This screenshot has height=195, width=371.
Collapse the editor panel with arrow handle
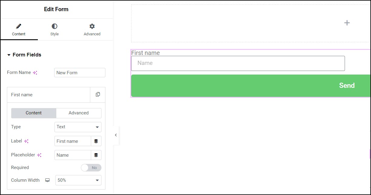[116, 135]
